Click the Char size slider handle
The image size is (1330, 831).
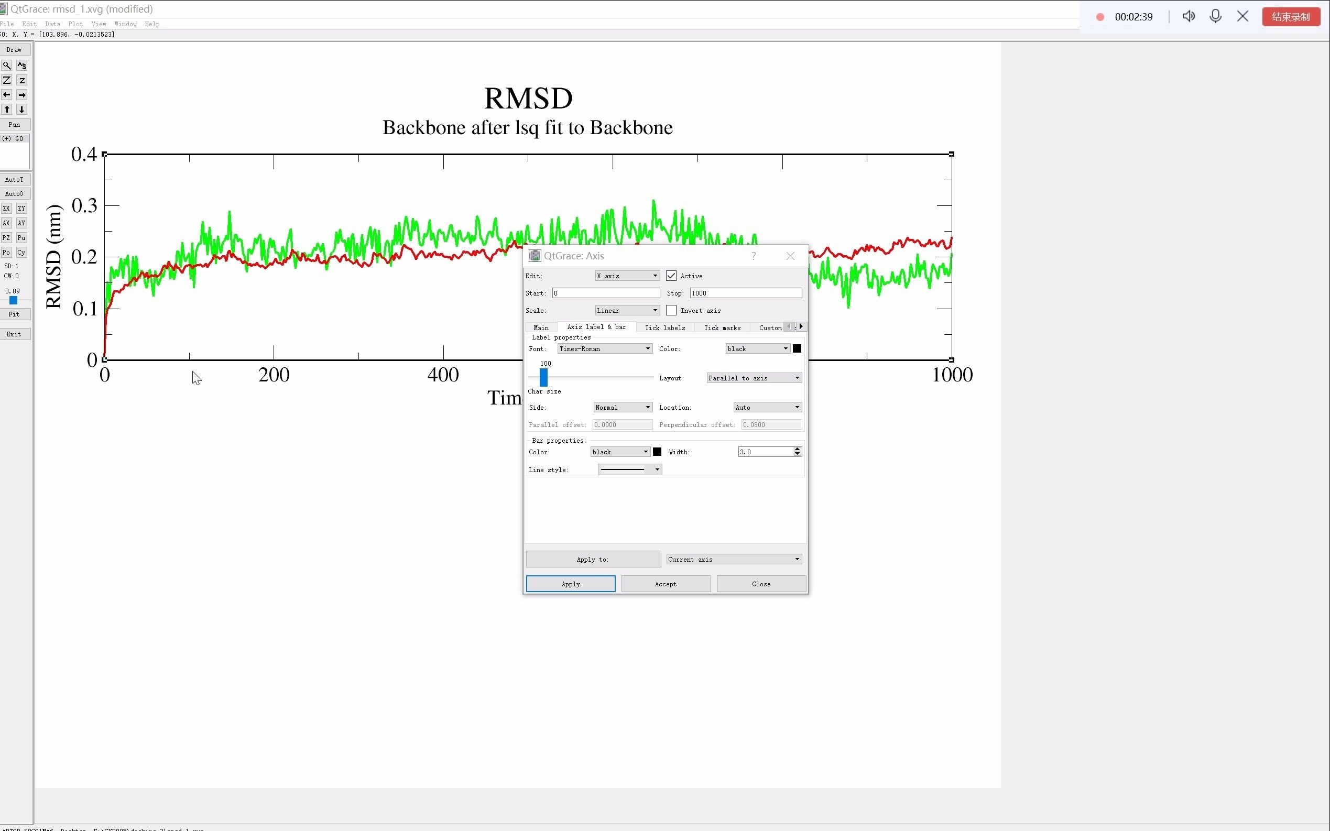tap(543, 378)
